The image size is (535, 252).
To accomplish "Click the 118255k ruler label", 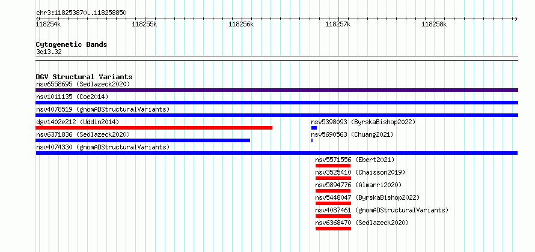I will coord(144,24).
